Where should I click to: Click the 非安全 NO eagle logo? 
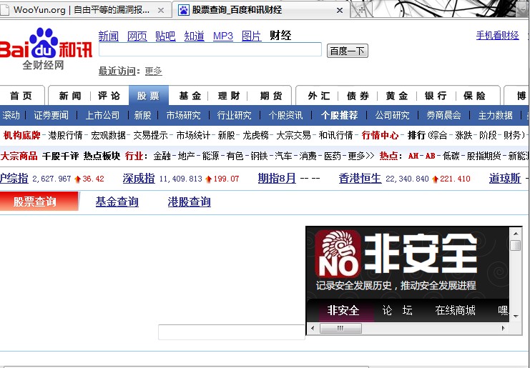[338, 254]
